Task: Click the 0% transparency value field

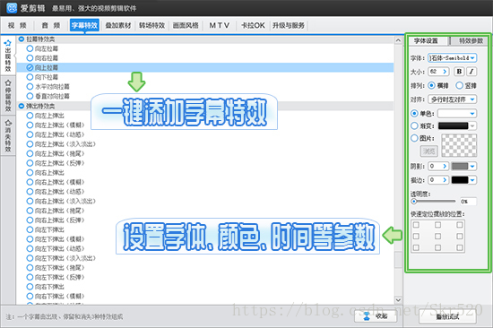Action: pyautogui.click(x=468, y=202)
